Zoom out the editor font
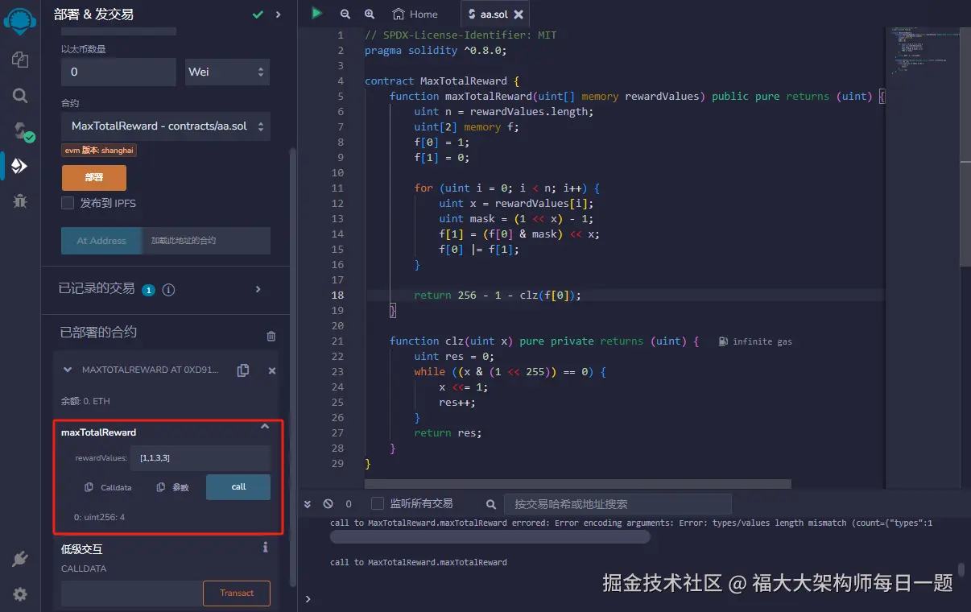 click(x=345, y=14)
